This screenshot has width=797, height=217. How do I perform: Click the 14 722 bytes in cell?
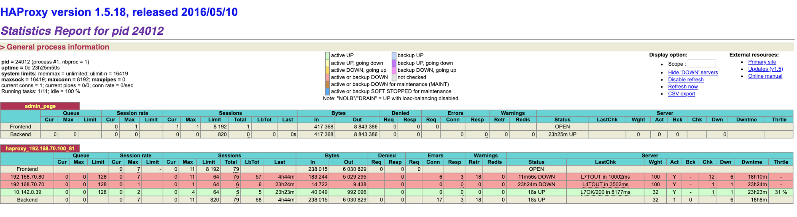click(313, 184)
